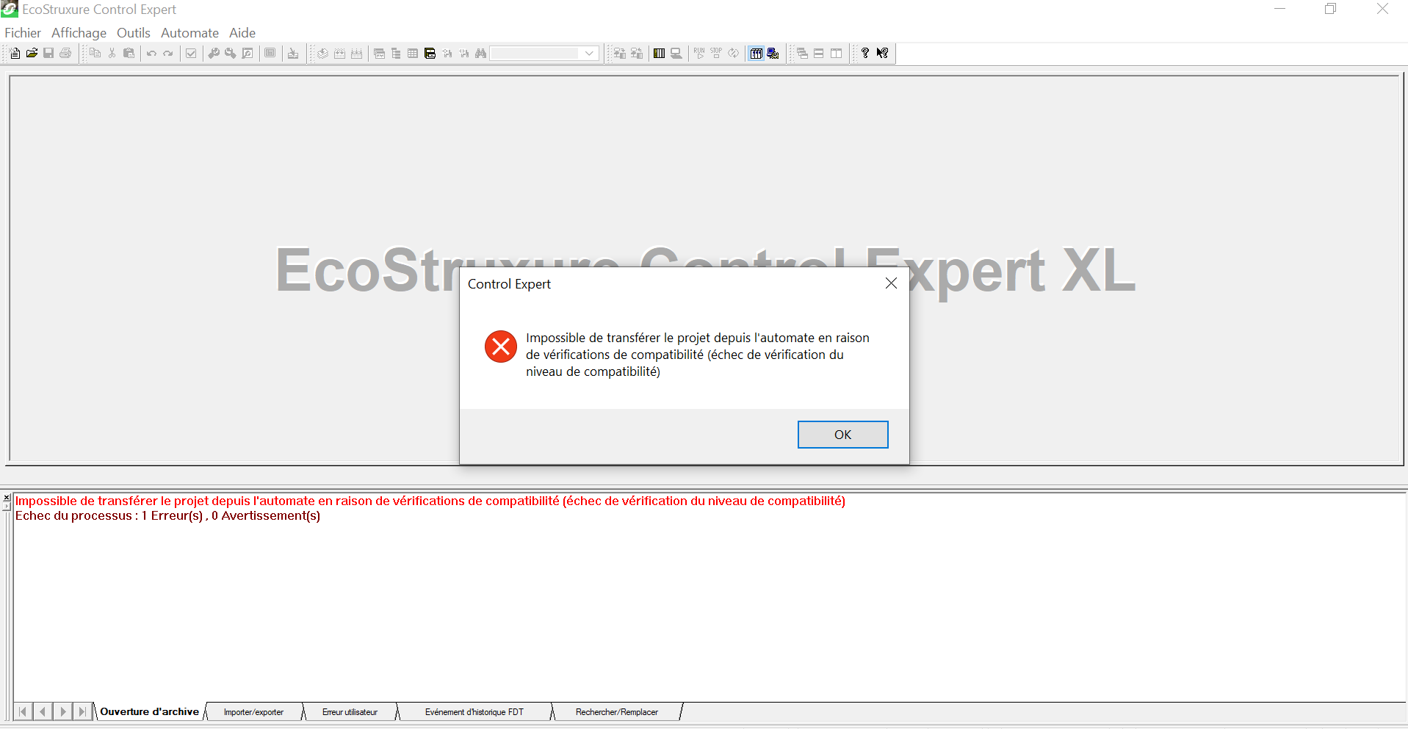Click the Open project folder icon
Image resolution: width=1408 pixels, height=729 pixels.
32,53
